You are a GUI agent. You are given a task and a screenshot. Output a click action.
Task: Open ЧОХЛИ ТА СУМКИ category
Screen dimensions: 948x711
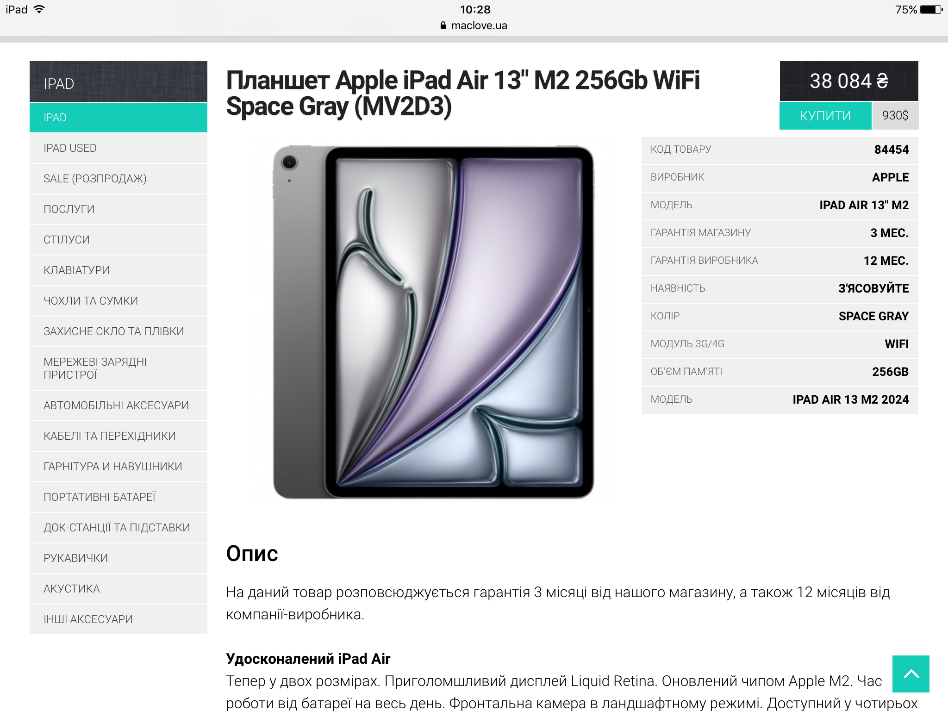pos(118,301)
